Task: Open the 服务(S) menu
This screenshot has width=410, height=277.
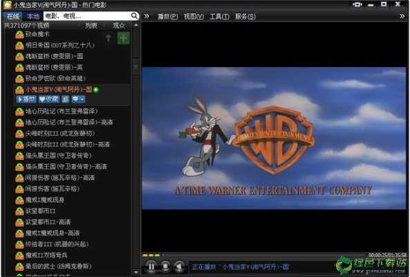Action: click(245, 17)
